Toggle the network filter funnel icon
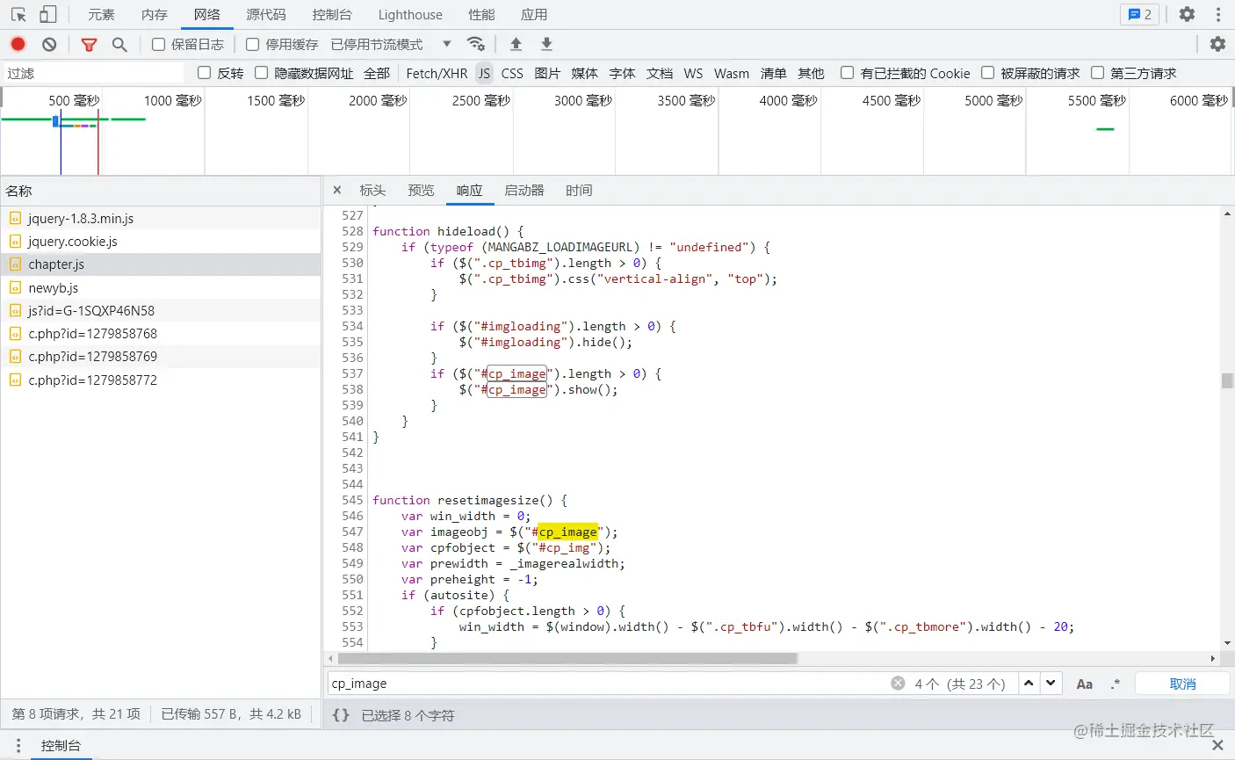1235x760 pixels. (x=89, y=44)
